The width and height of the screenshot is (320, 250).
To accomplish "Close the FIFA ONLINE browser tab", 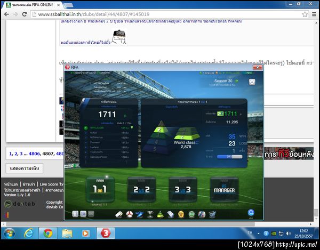I will 58,5.
